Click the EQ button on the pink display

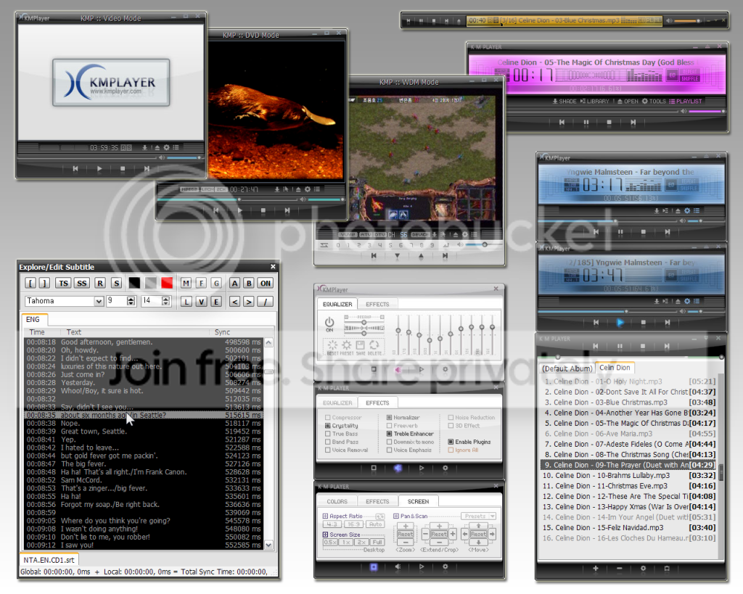[672, 75]
